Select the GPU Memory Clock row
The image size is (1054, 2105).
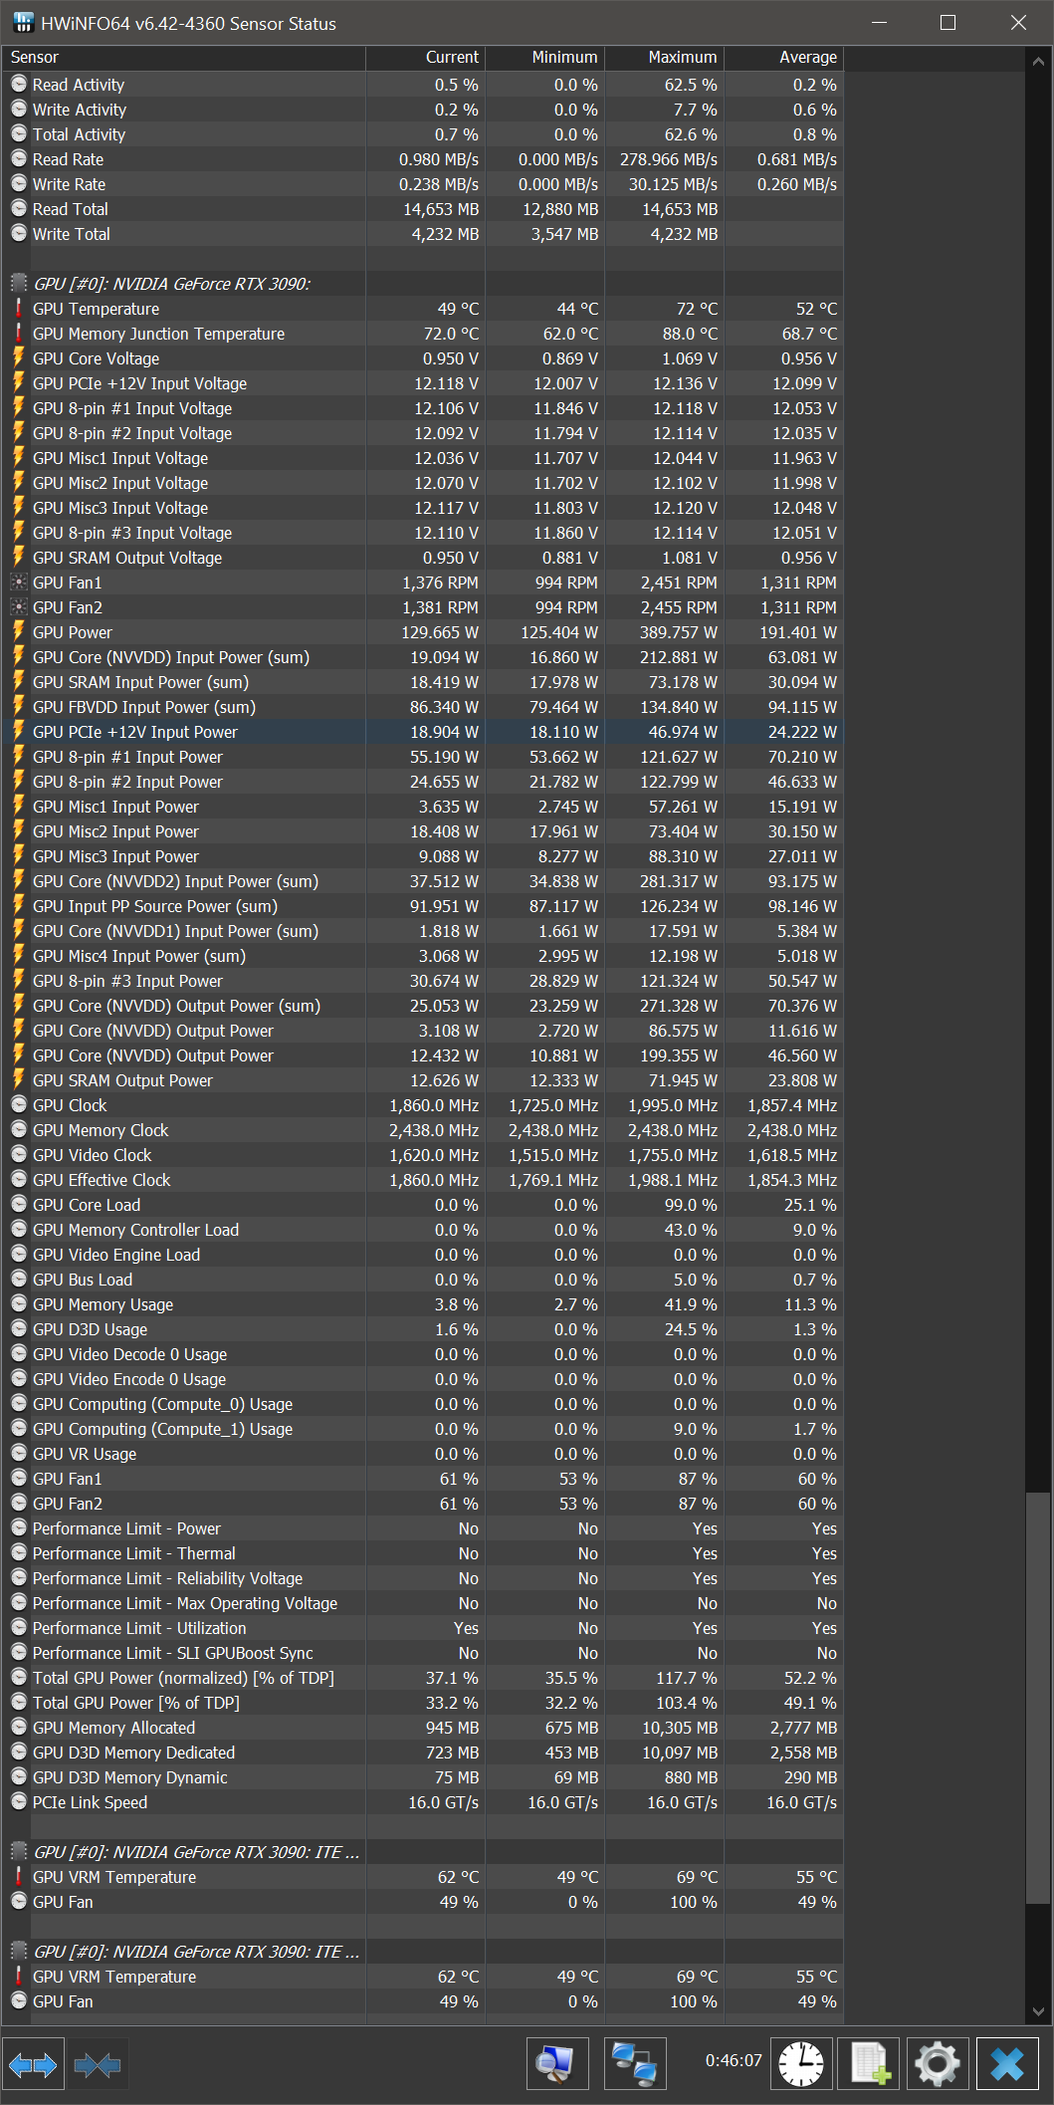pos(423,1130)
